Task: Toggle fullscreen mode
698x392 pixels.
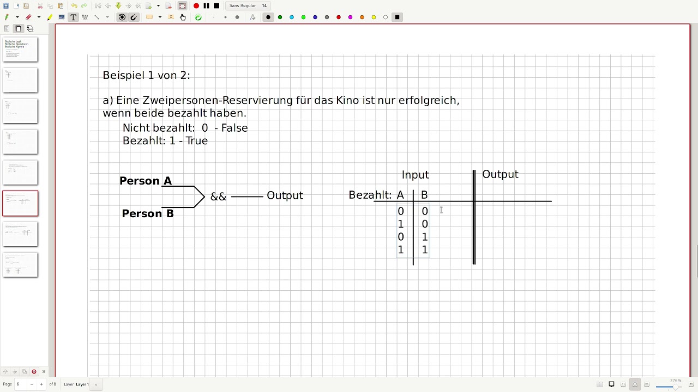Action: 182,5
